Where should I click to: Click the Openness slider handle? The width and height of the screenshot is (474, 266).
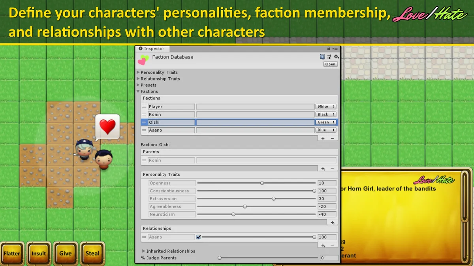[262, 183]
